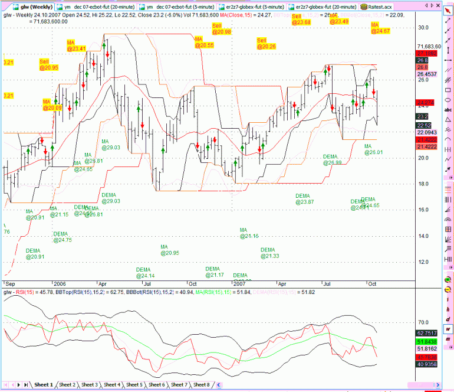
Task: Toggle the daily 'd' interval button
Action: click(x=448, y=319)
